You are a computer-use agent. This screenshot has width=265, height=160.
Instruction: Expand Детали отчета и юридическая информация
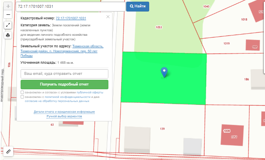click(x=64, y=112)
